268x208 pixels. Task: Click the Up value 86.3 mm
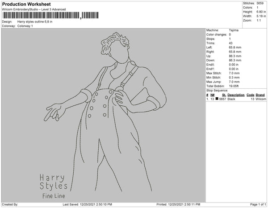click(235, 56)
